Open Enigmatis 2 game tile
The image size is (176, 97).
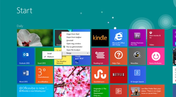(x=100, y=91)
